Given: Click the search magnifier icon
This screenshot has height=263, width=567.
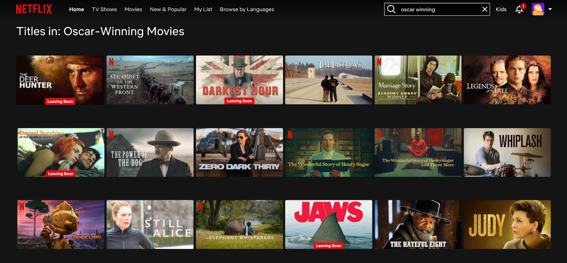Looking at the screenshot, I should point(391,9).
